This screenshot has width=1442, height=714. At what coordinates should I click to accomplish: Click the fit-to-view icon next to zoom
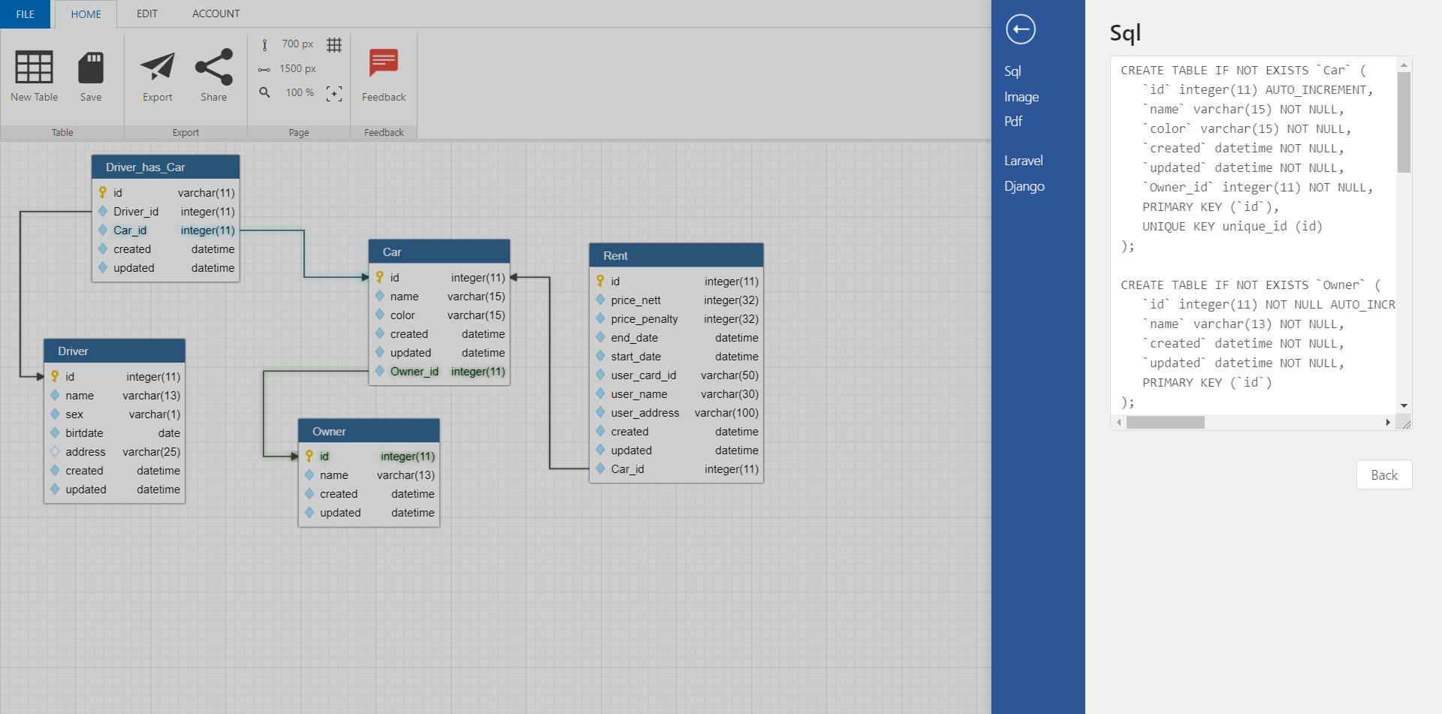click(334, 93)
